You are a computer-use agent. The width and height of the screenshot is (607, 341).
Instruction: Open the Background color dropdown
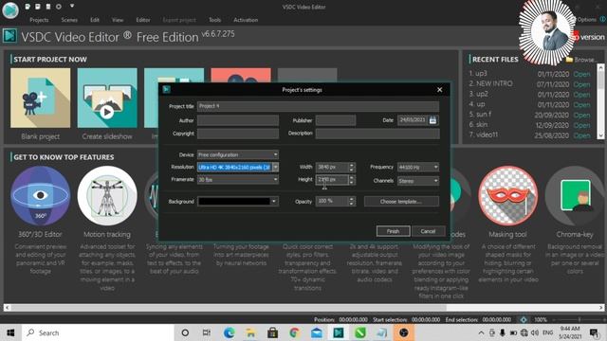274,202
